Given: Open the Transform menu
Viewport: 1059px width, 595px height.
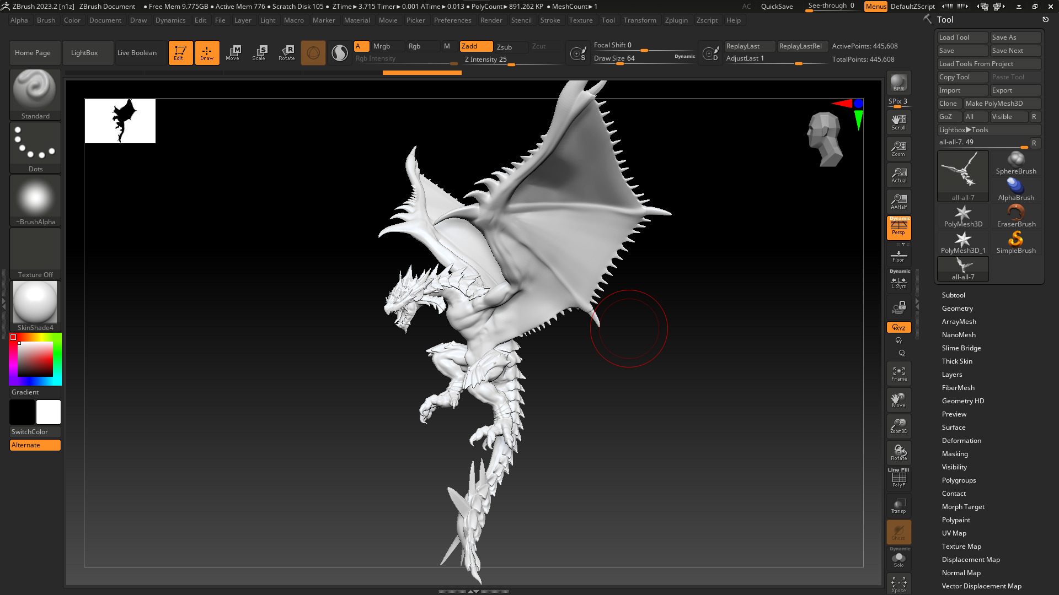Looking at the screenshot, I should point(640,20).
